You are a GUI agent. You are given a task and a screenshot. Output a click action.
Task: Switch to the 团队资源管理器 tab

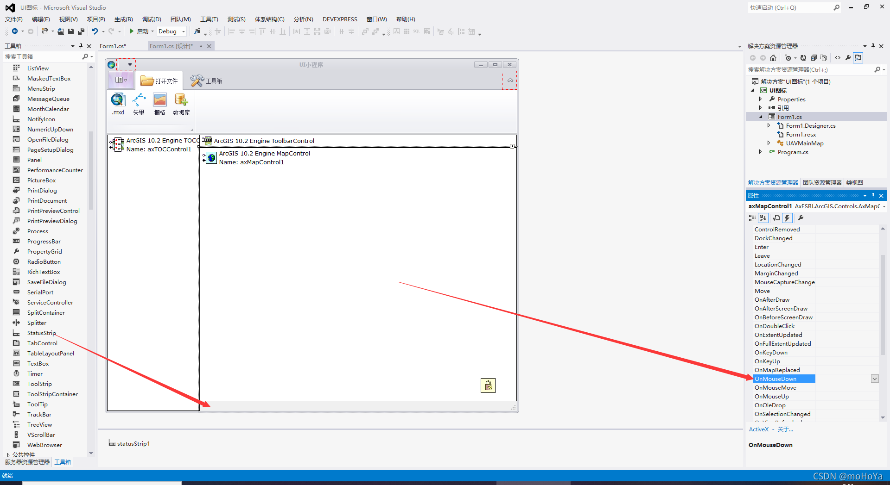[822, 182]
